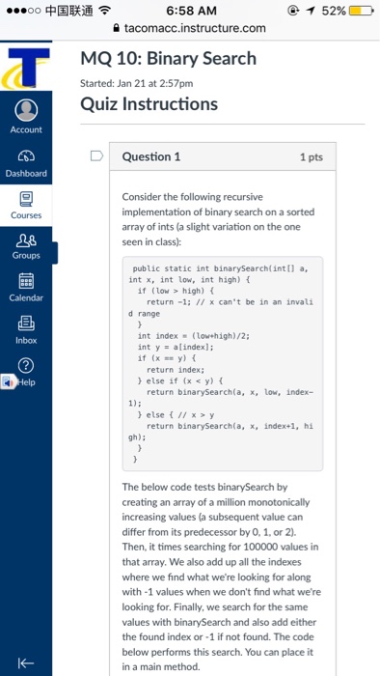Open the Courses section
This screenshot has width=380, height=676.
(26, 206)
